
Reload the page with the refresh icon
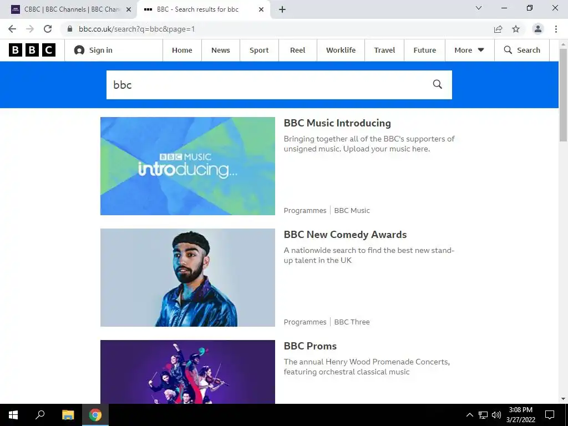tap(48, 29)
